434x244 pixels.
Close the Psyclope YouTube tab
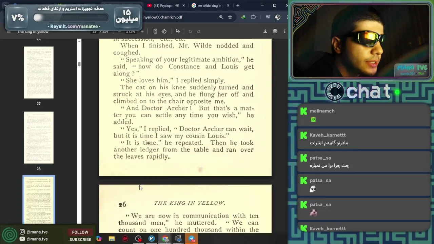184,5
